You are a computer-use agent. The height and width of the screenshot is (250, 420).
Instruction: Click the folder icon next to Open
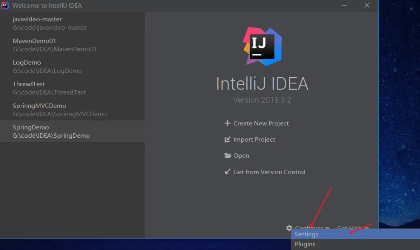(228, 155)
